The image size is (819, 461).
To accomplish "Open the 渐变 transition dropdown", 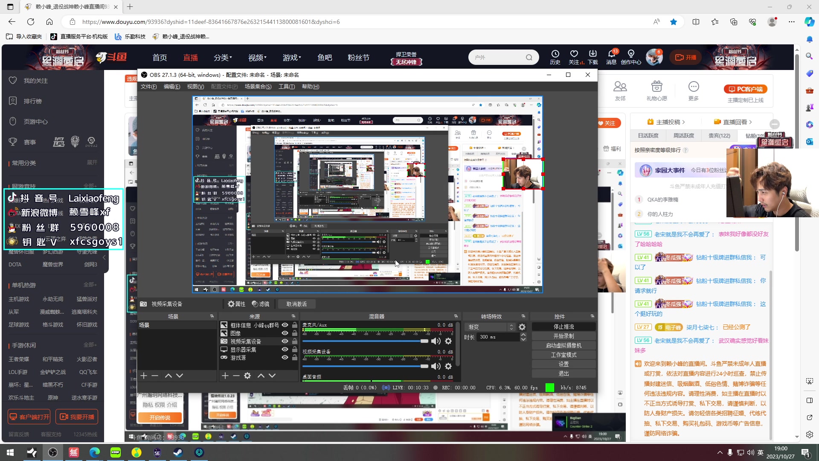I will pyautogui.click(x=491, y=327).
